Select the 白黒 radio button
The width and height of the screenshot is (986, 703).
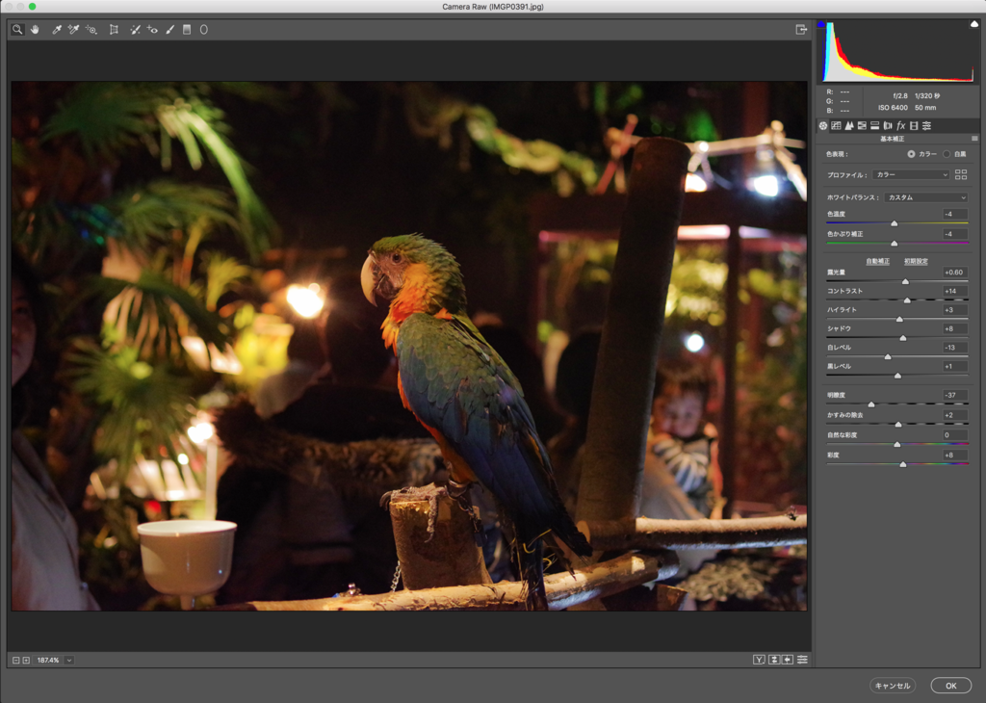pos(947,154)
